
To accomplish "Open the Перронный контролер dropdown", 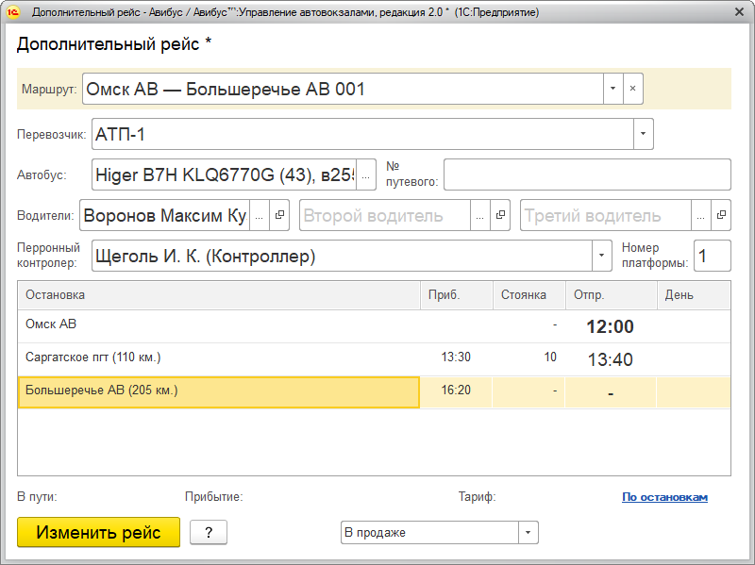I will (x=602, y=256).
